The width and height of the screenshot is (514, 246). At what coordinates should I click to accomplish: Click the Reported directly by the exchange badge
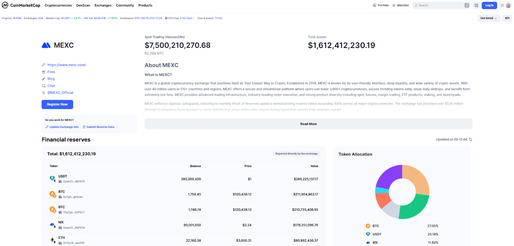[297, 154]
